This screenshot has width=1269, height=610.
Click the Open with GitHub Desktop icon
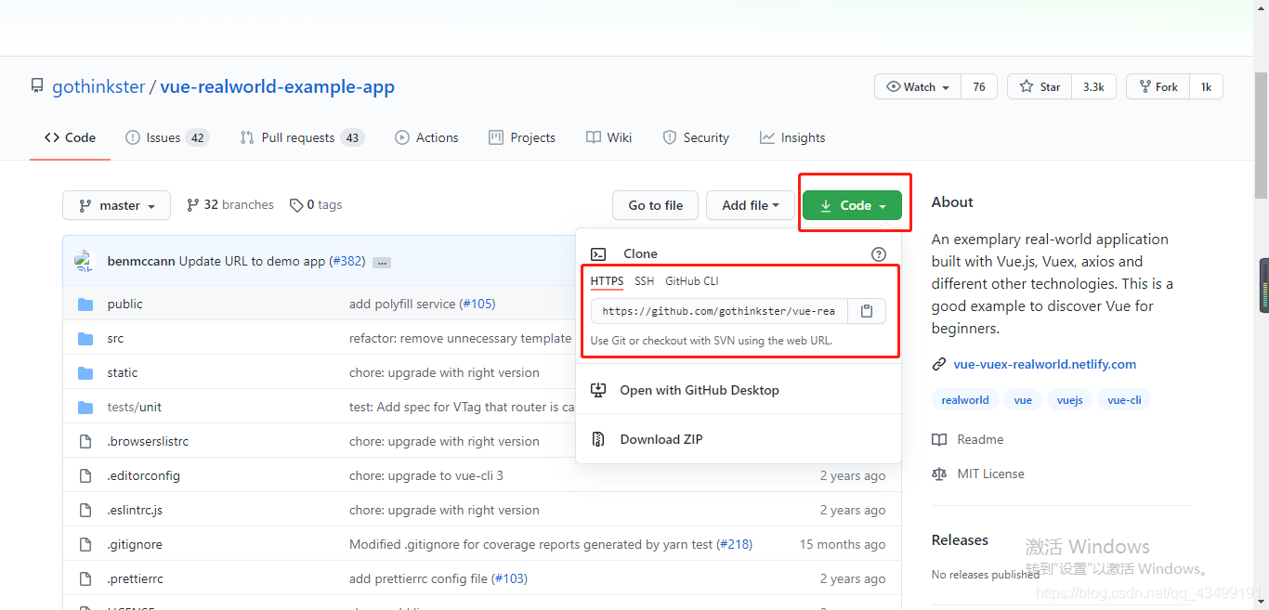click(x=598, y=391)
